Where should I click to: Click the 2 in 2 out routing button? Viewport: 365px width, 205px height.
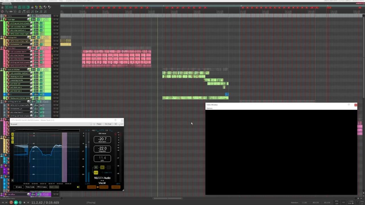click(108, 124)
